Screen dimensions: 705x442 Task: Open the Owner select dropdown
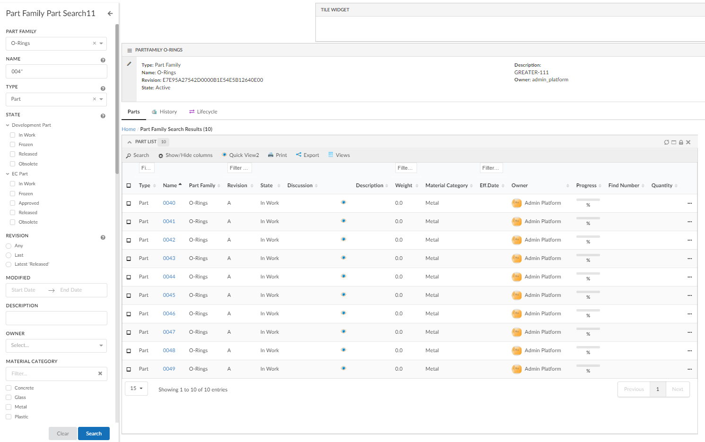[56, 346]
